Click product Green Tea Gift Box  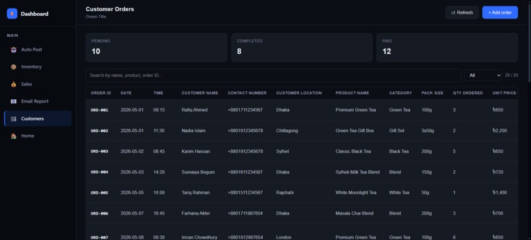(x=355, y=130)
